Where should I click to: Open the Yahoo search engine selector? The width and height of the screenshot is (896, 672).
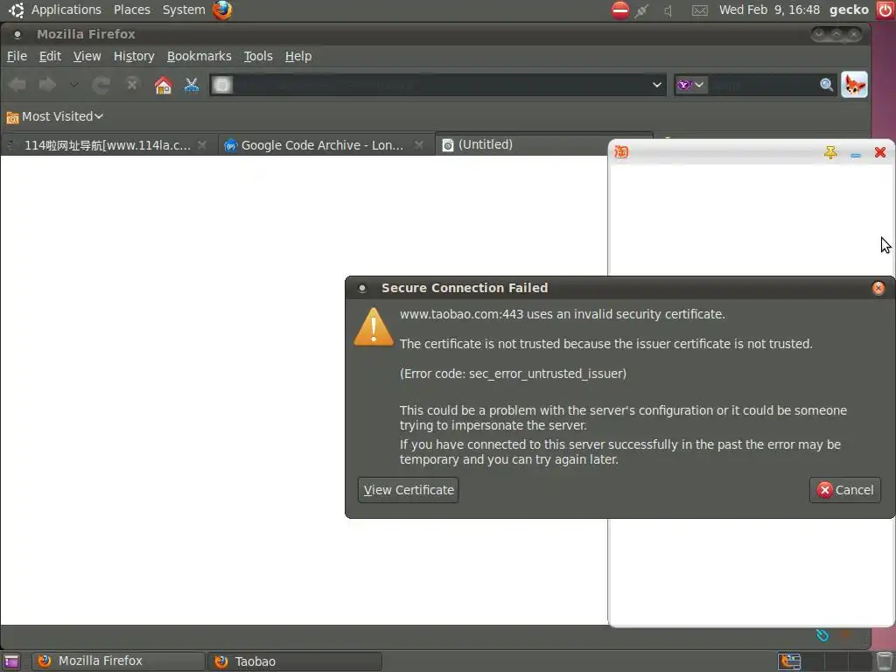[690, 85]
